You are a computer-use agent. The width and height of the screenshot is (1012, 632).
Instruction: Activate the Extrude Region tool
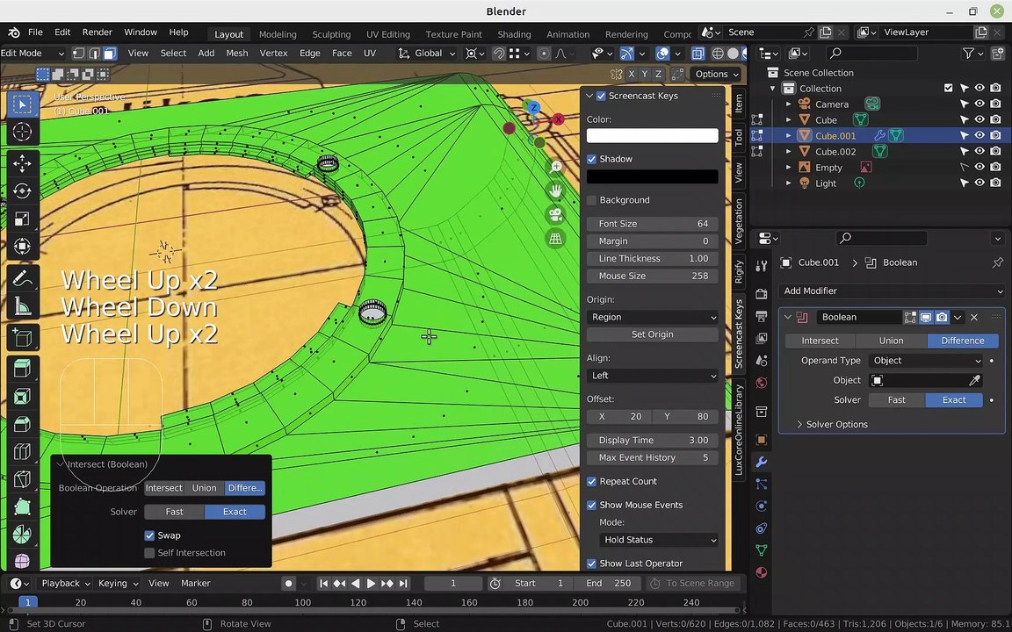(22, 370)
